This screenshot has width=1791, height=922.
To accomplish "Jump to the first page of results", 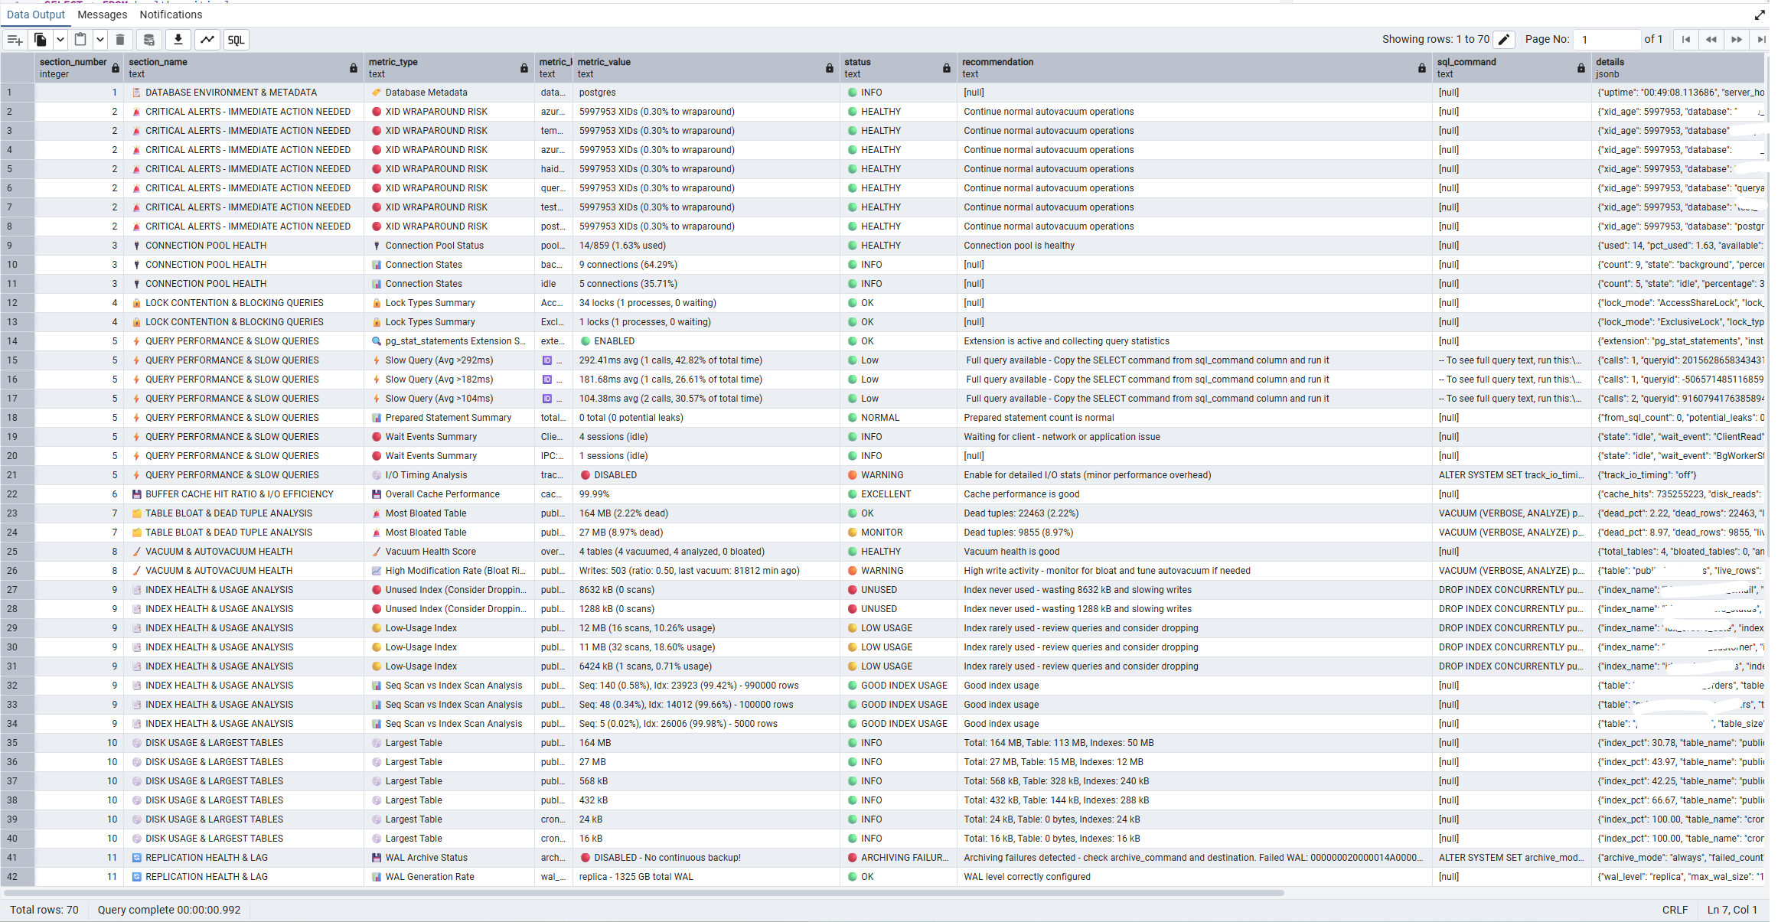I will pos(1686,39).
